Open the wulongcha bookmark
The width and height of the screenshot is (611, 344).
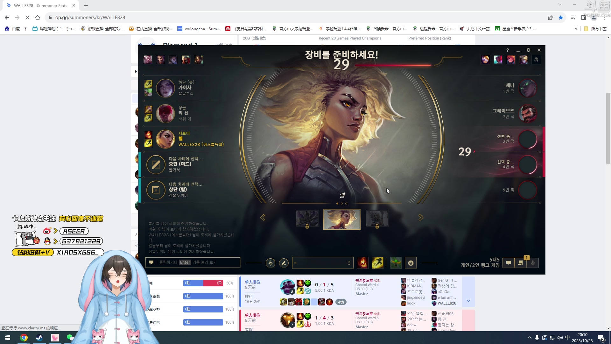click(199, 29)
